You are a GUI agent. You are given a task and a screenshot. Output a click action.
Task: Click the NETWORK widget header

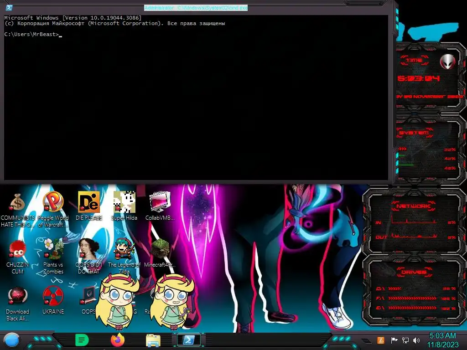[x=414, y=206]
